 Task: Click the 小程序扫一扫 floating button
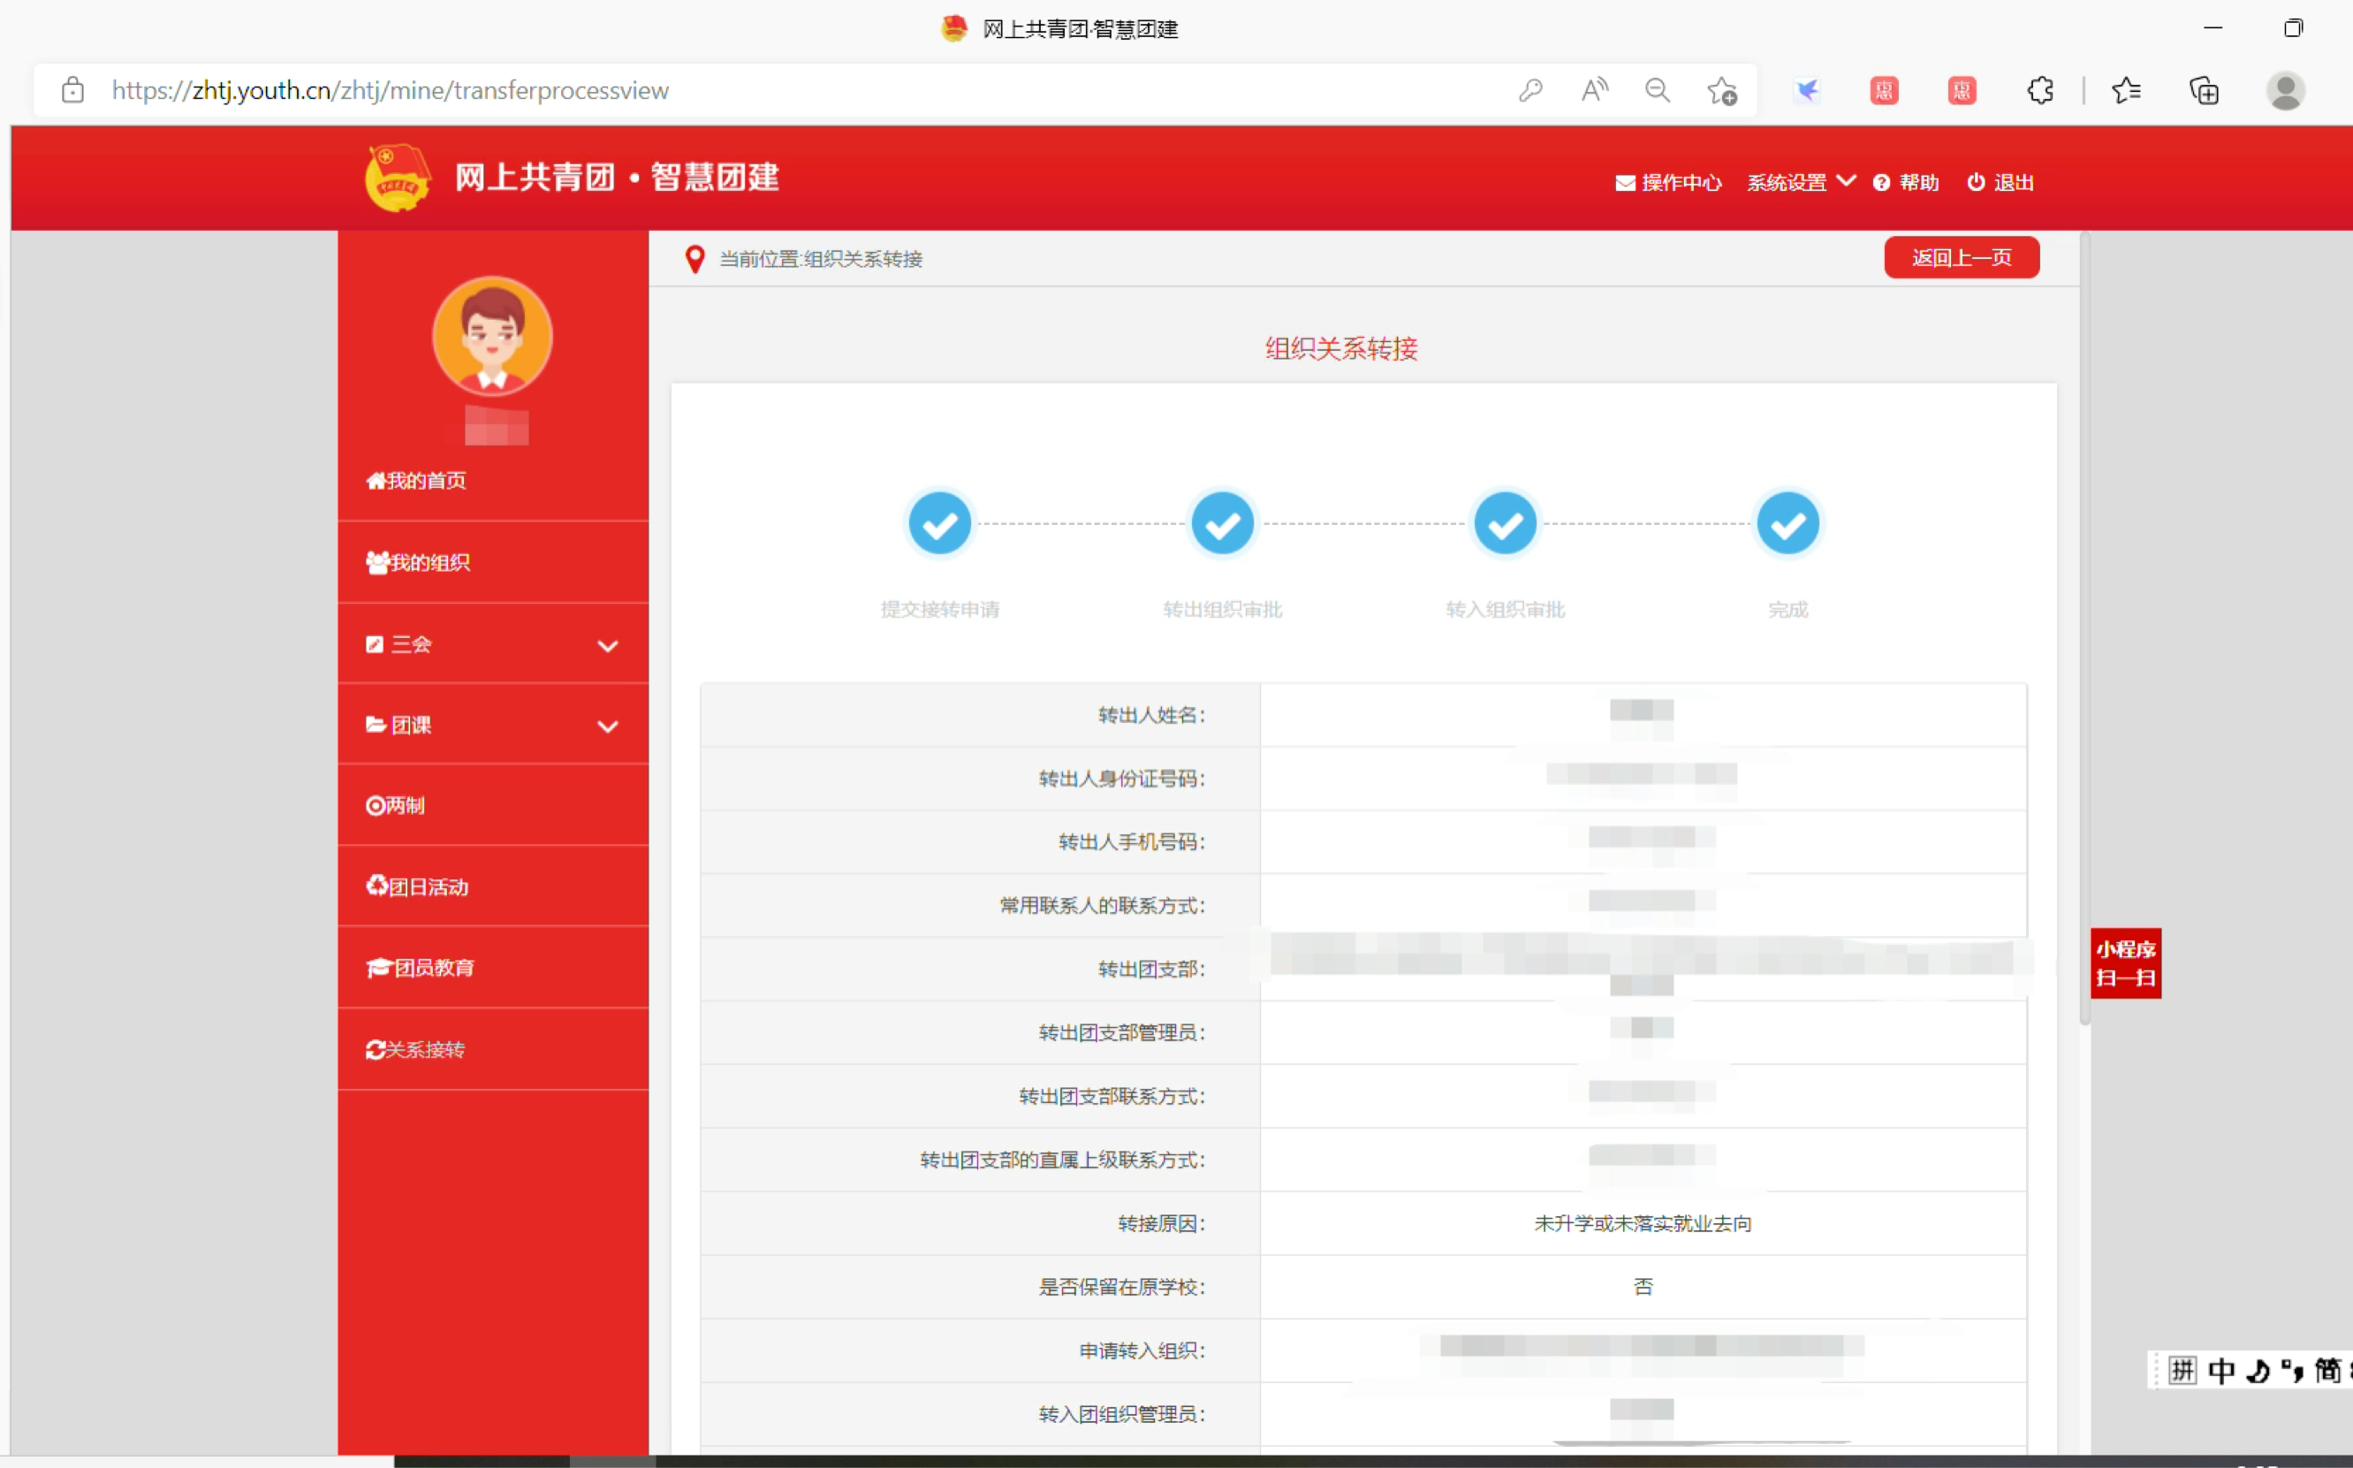click(x=2126, y=963)
